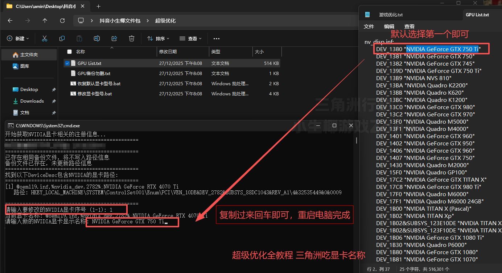Click line DEV_1B81 "NVIDIA GeForce GTX 1070"
The height and width of the screenshot is (273, 502).
427,259
